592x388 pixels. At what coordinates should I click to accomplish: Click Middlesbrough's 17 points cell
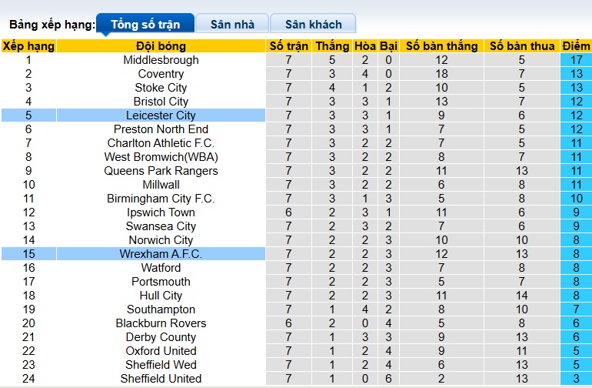click(x=576, y=60)
